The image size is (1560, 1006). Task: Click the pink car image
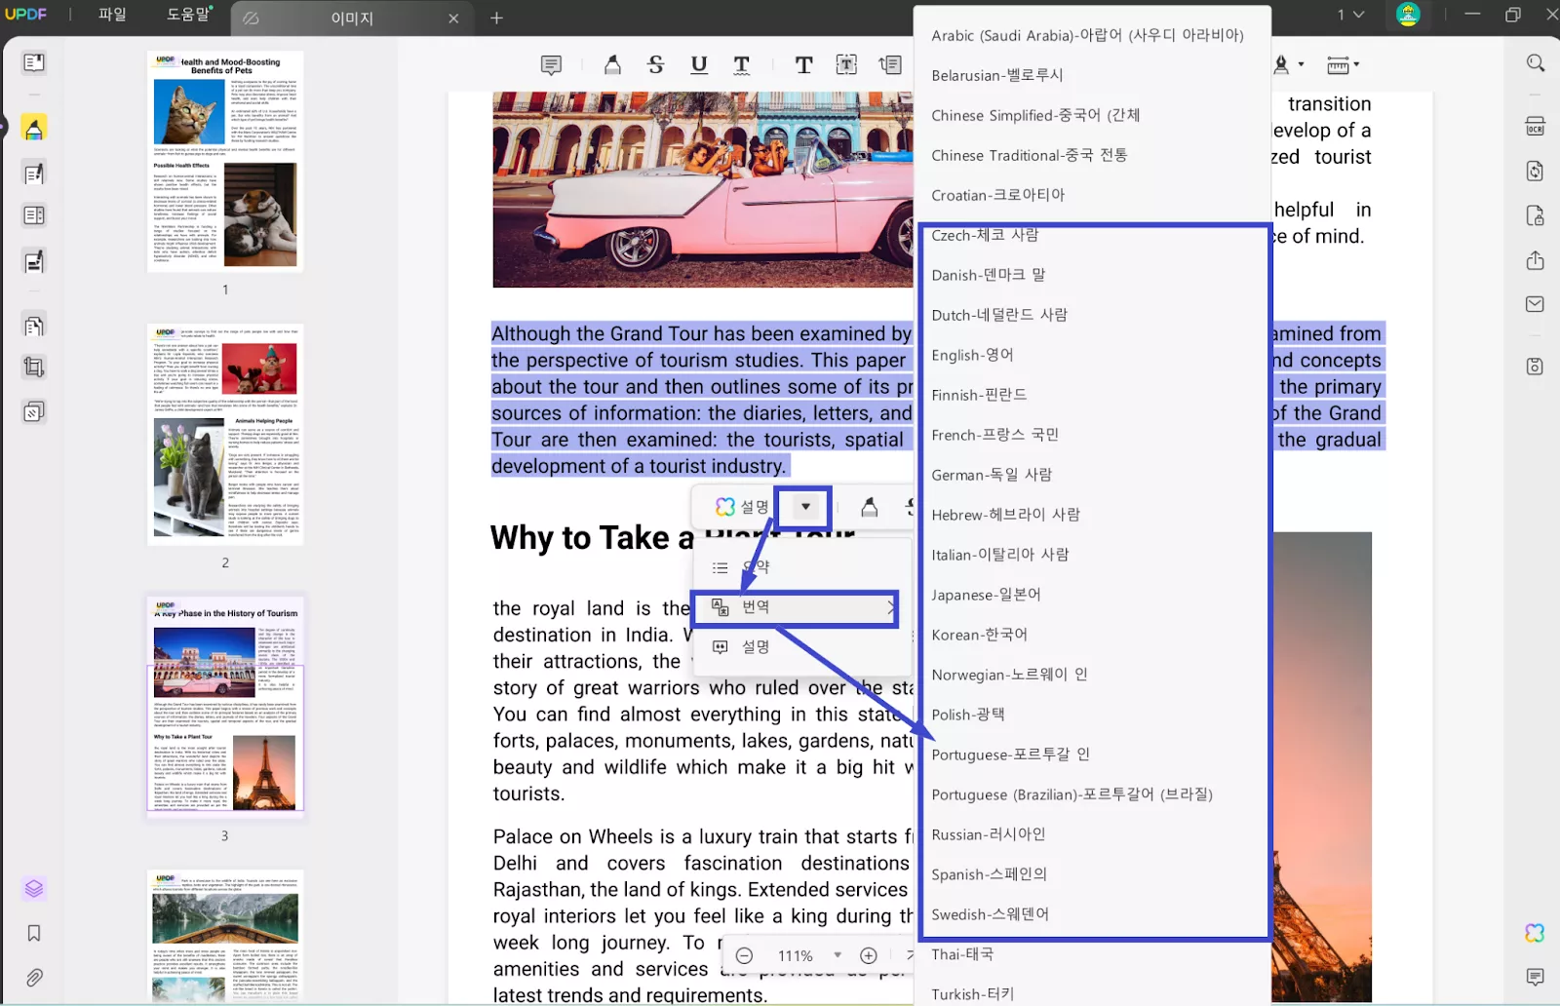(x=702, y=190)
